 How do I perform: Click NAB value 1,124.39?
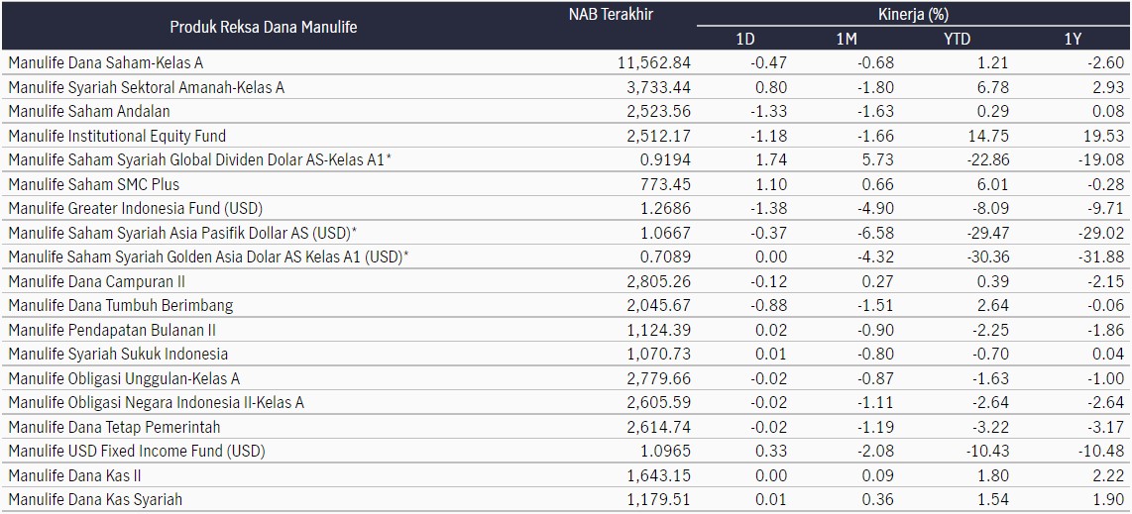coord(660,330)
